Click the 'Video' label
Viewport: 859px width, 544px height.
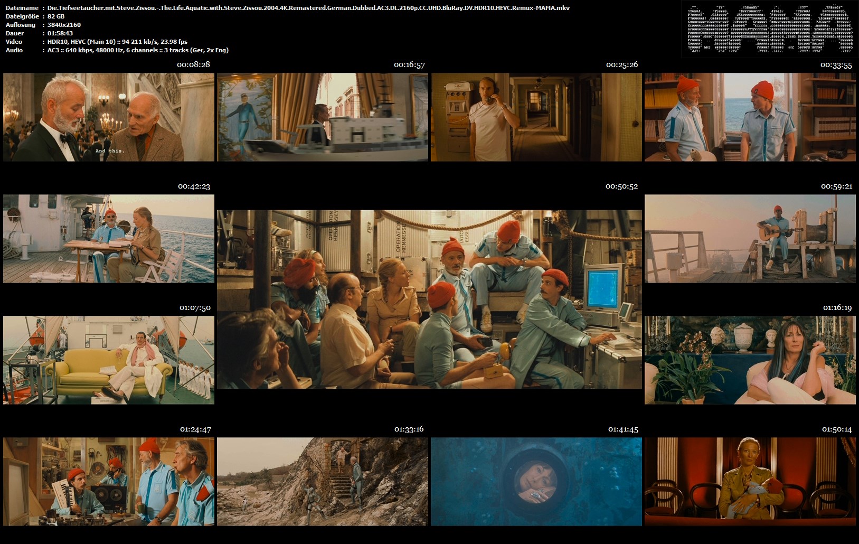click(14, 42)
